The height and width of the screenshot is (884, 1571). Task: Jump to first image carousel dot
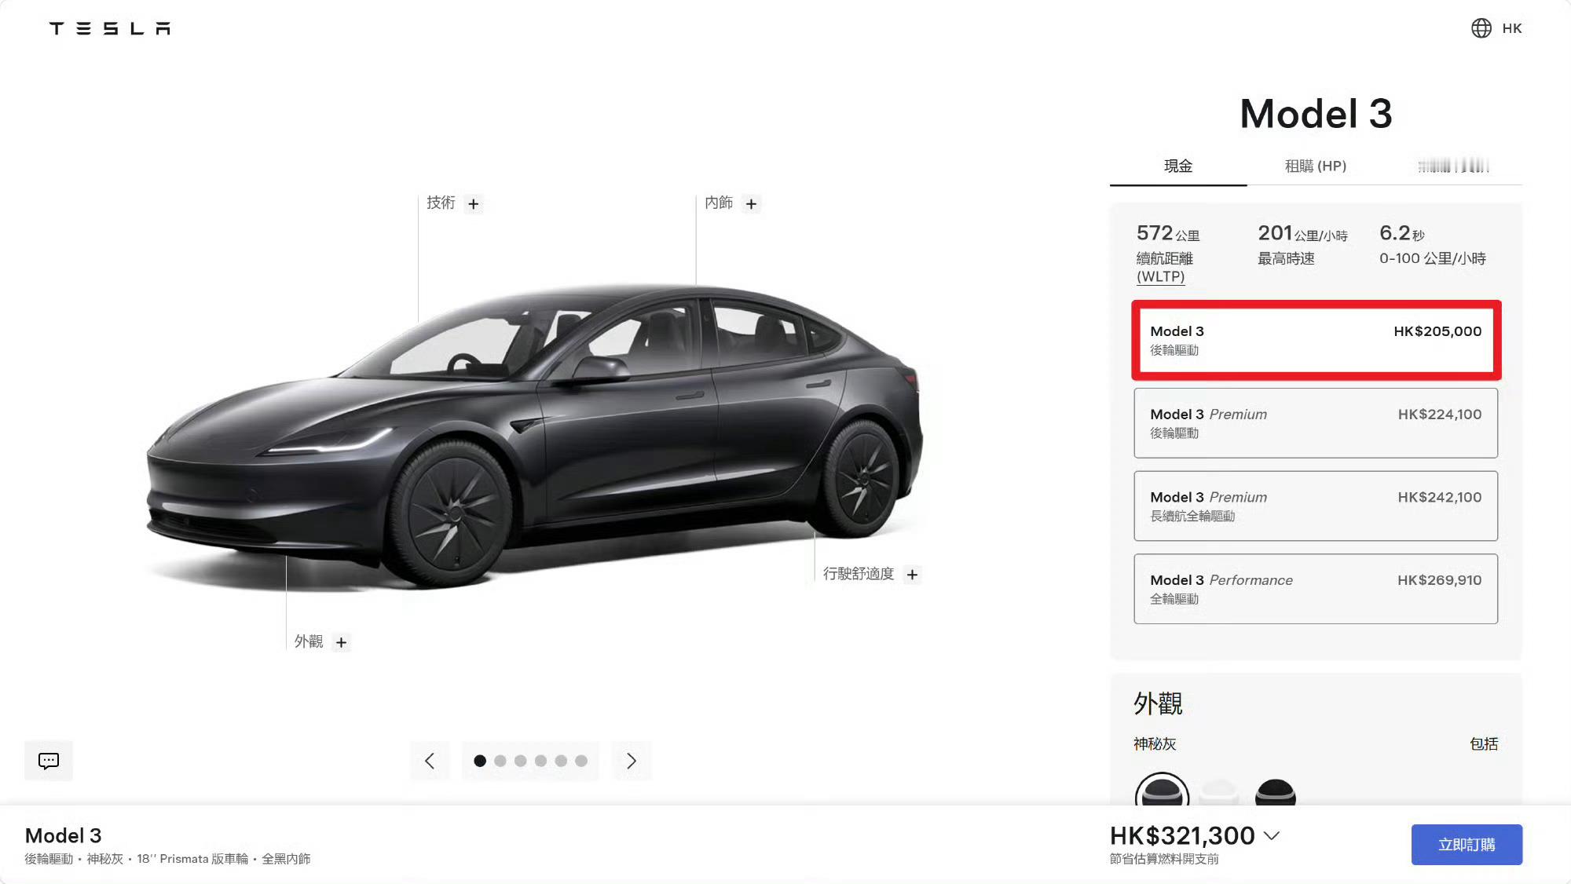[480, 761]
